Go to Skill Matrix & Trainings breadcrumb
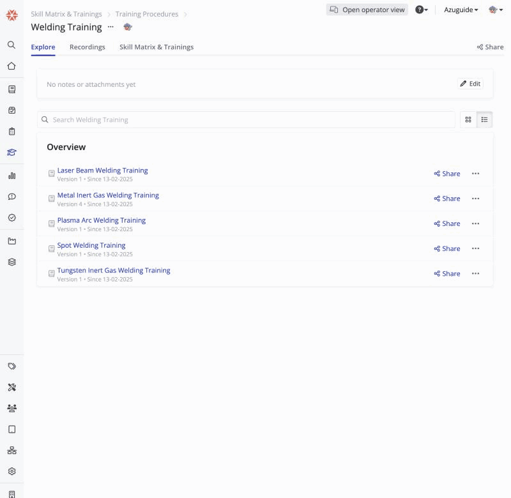The height and width of the screenshot is (498, 511). (66, 14)
